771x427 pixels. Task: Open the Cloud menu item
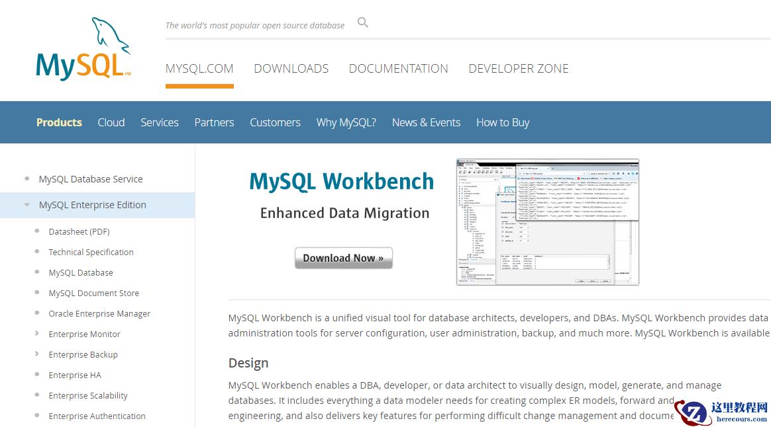tap(111, 122)
